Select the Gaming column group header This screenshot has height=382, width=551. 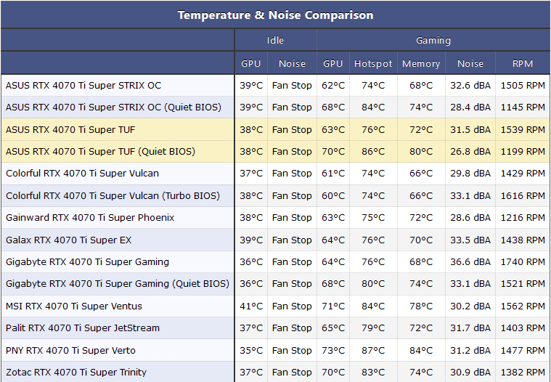(433, 41)
